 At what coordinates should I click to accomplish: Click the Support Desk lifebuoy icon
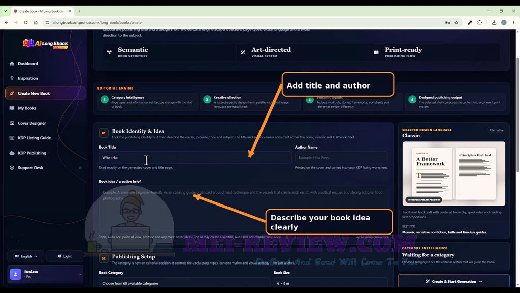click(x=12, y=168)
